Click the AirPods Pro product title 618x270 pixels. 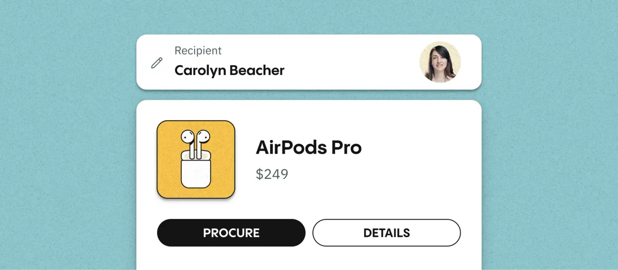[309, 147]
